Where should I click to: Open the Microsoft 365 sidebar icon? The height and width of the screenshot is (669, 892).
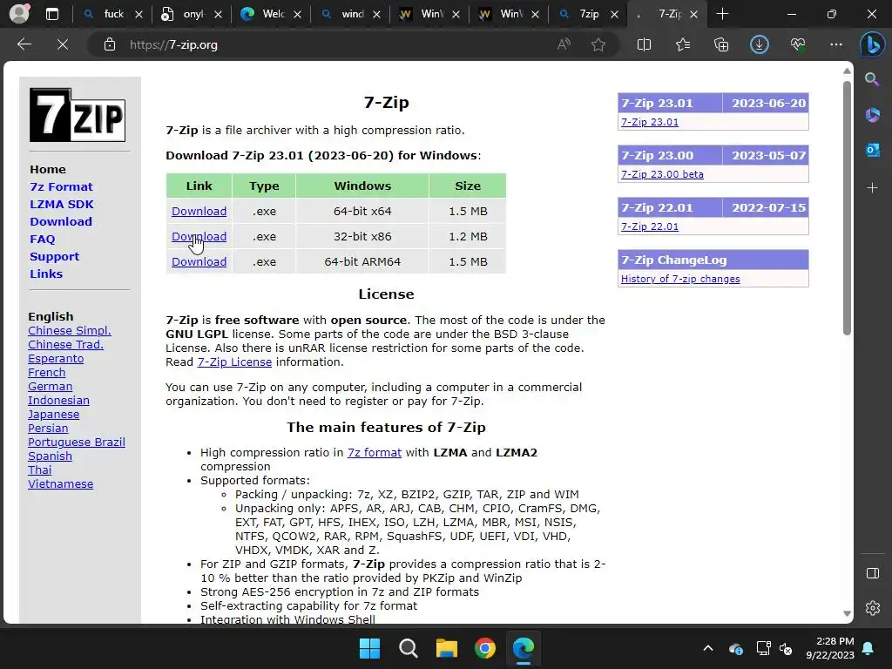tap(872, 115)
